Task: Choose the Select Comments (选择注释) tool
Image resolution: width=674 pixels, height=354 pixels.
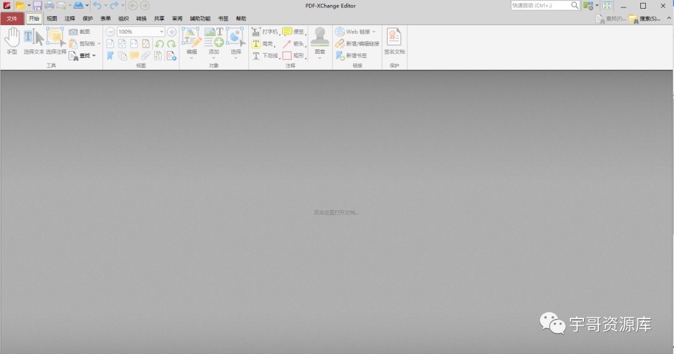Action: tap(56, 41)
